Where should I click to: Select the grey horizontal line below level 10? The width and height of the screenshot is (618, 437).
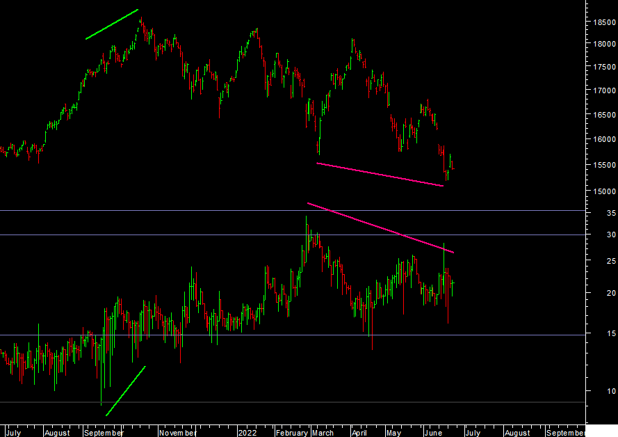point(293,402)
